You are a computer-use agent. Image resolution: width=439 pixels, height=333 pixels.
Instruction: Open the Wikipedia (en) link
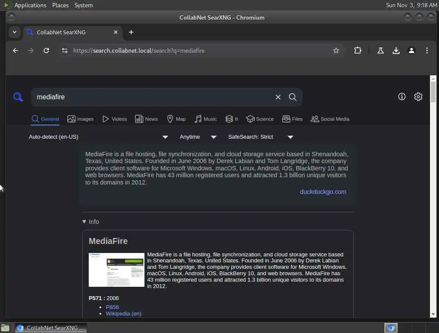point(123,313)
